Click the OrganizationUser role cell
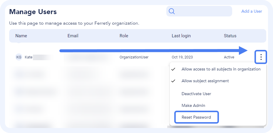This screenshot has width=273, height=133. tap(134, 57)
